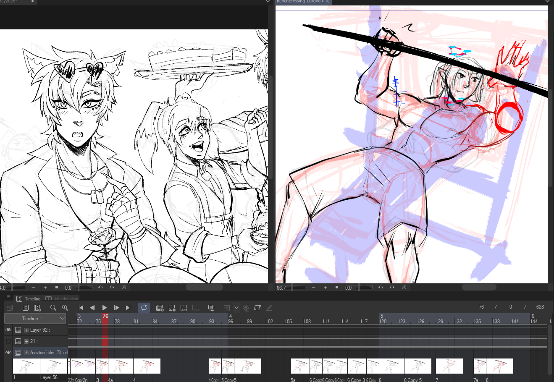Expand the Animation folder track
This screenshot has width=554, height=382.
pos(26,353)
